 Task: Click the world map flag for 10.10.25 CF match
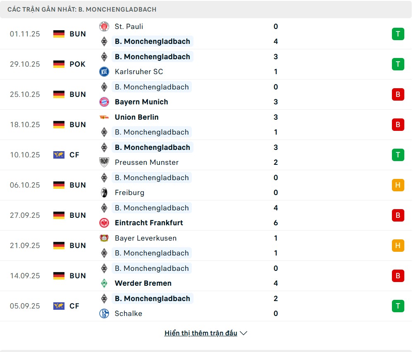(59, 155)
